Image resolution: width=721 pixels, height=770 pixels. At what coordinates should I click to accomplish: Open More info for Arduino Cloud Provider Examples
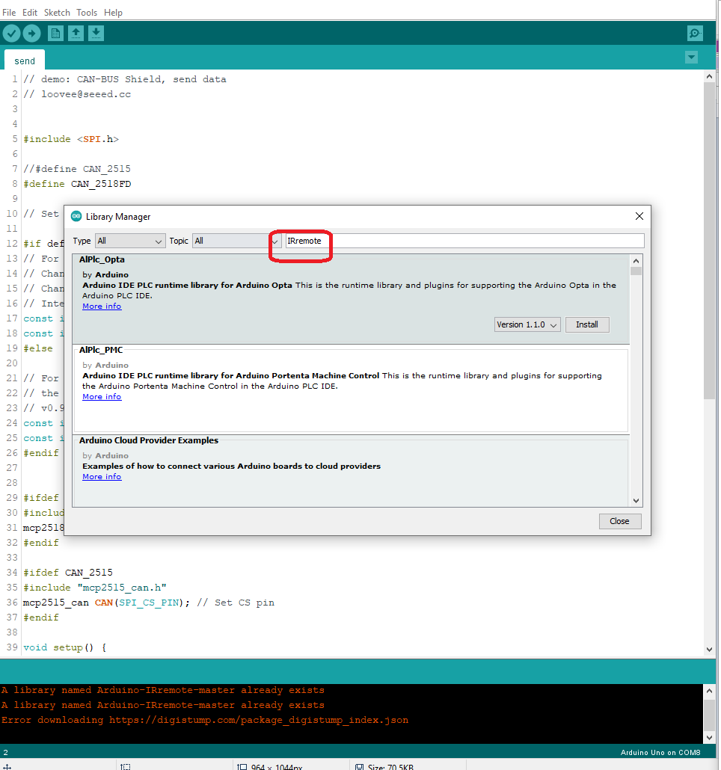pyautogui.click(x=102, y=477)
